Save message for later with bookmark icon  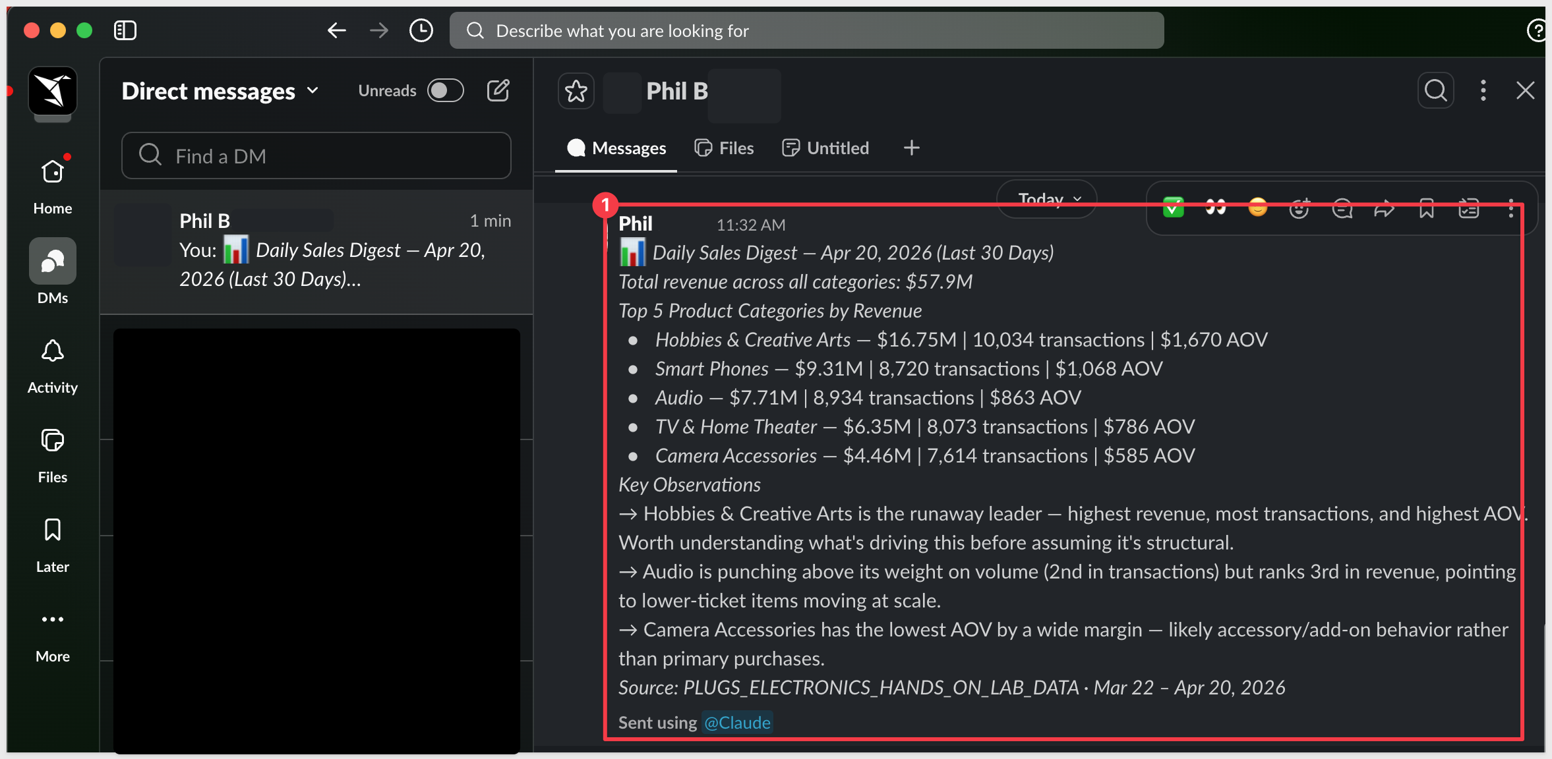(x=1427, y=209)
